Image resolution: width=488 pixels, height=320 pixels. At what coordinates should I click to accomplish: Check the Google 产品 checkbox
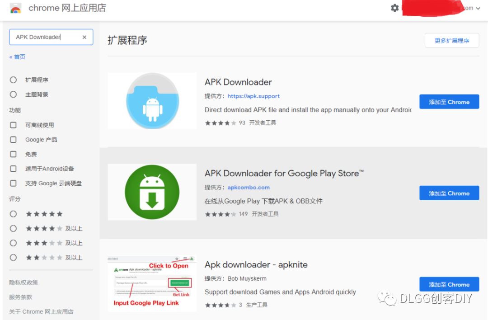13,140
